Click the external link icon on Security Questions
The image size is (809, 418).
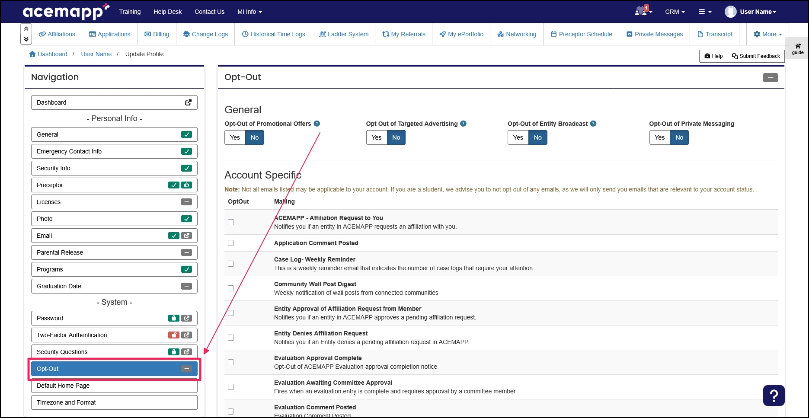coord(186,351)
